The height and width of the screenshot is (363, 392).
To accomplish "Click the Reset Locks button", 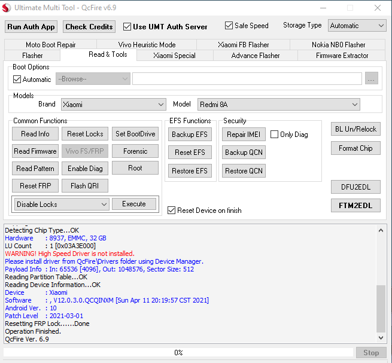I will coord(85,134).
